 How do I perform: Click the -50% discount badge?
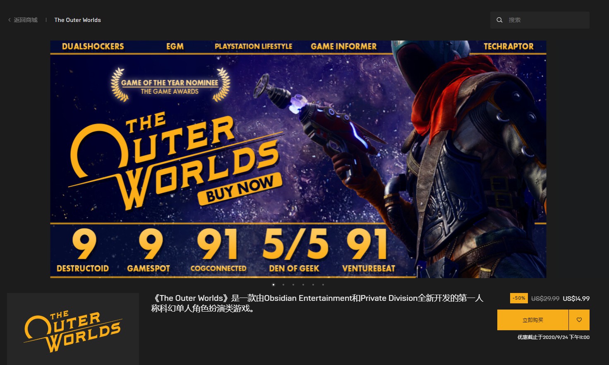(519, 298)
